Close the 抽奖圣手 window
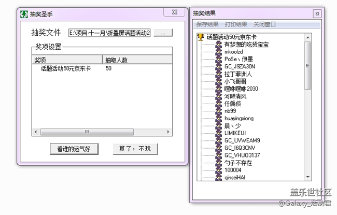 (175, 12)
